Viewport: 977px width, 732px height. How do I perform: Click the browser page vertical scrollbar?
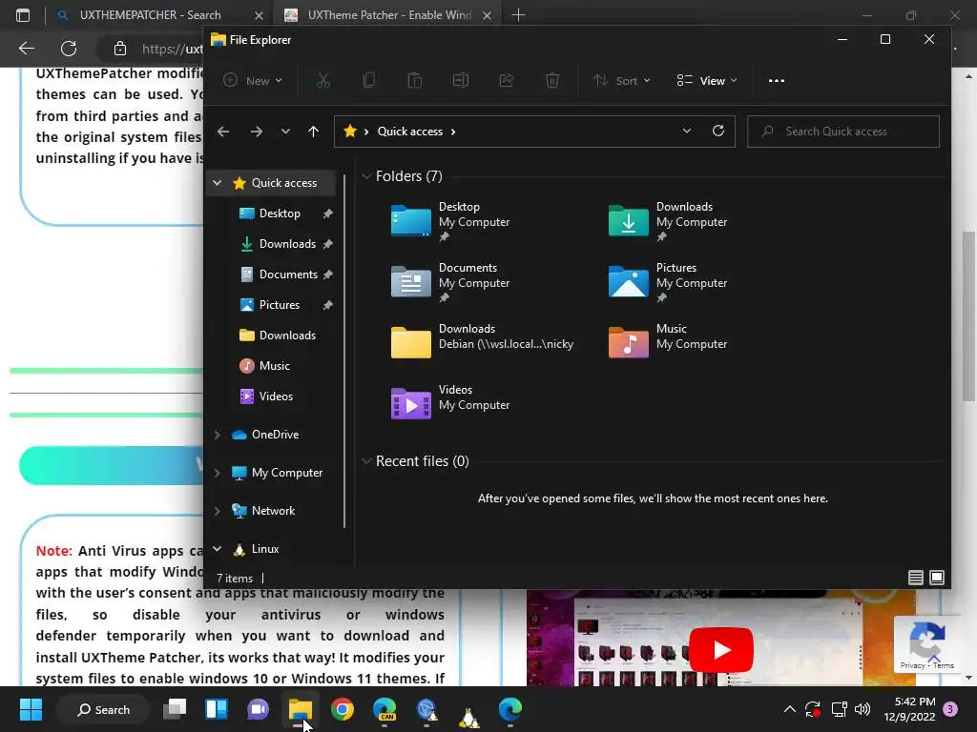point(968,316)
